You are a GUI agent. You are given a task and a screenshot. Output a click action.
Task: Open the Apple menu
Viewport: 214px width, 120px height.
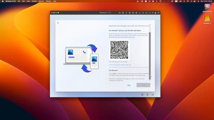[3, 1]
